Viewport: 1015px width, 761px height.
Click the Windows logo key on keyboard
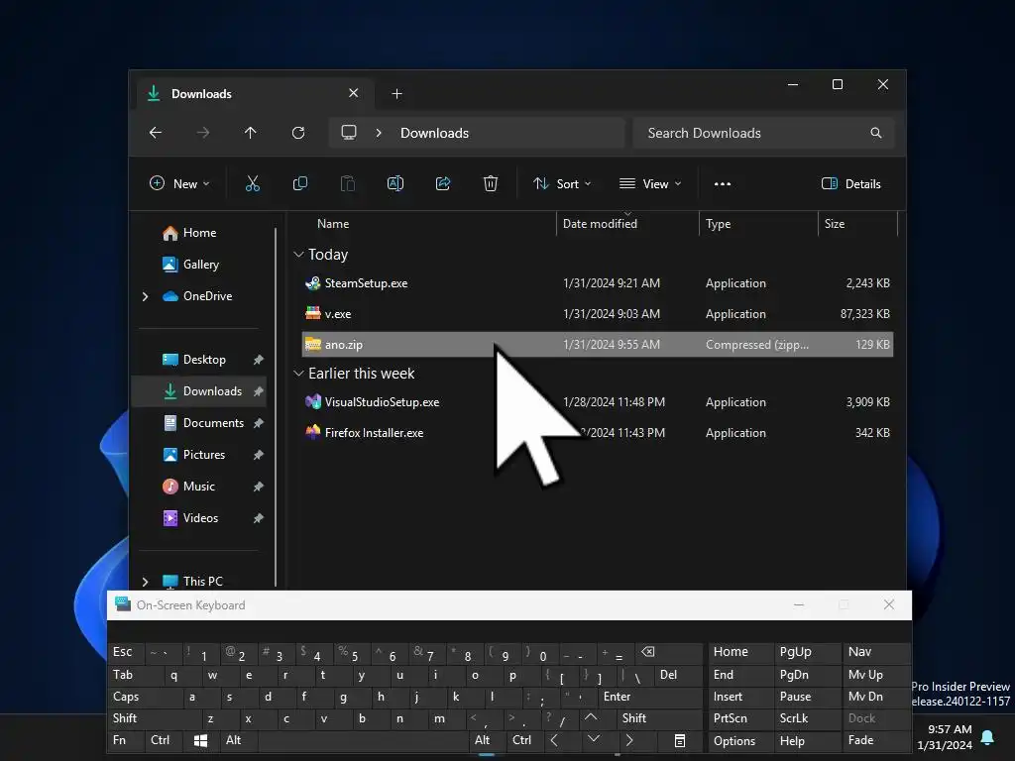click(200, 740)
